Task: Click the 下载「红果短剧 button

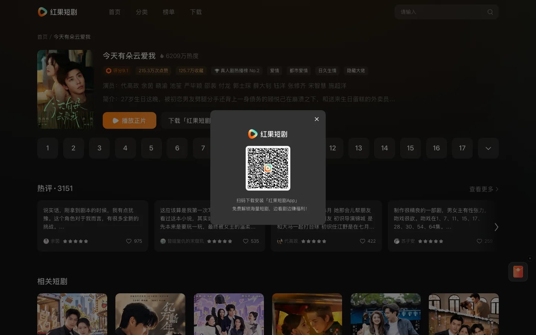Action: click(x=186, y=121)
